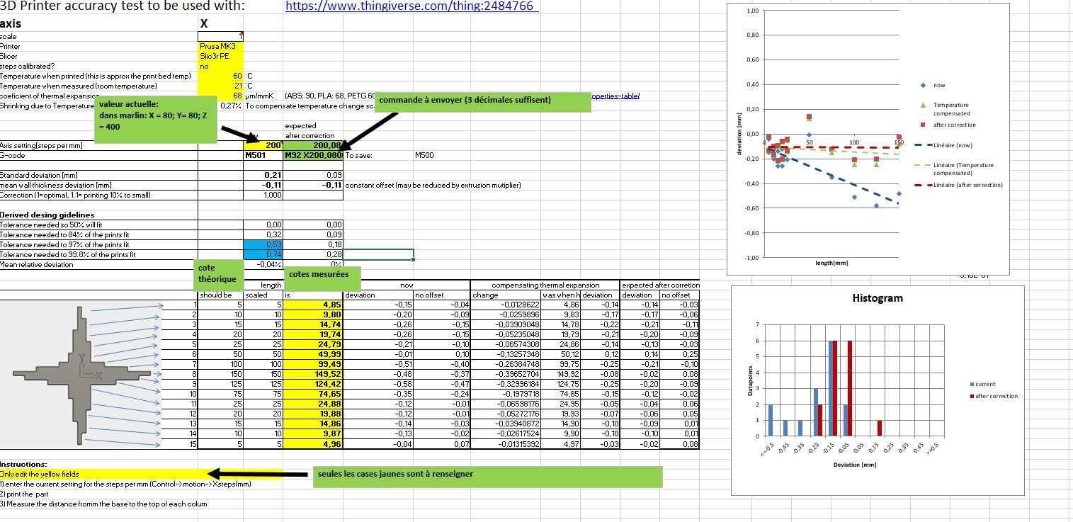
Task: Click 'current' legend entry in Histogram
Action: click(x=982, y=384)
